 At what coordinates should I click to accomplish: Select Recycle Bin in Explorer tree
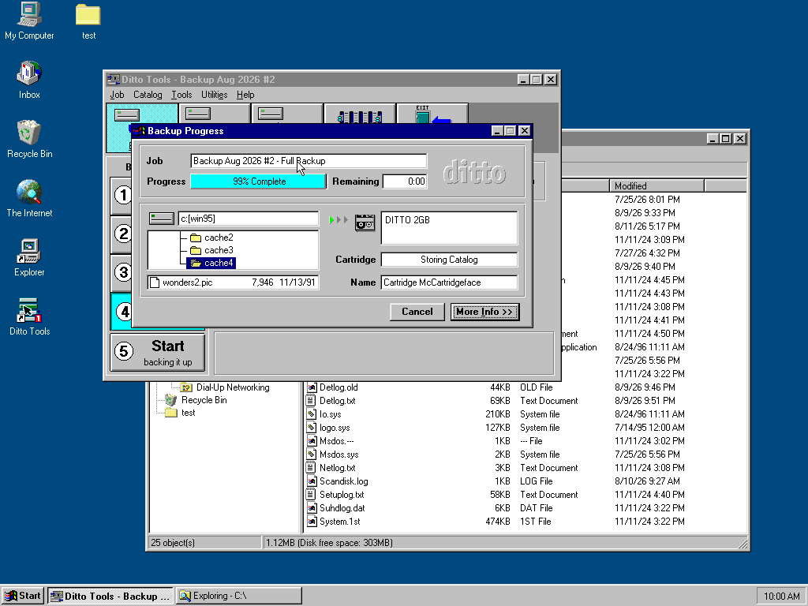196,400
